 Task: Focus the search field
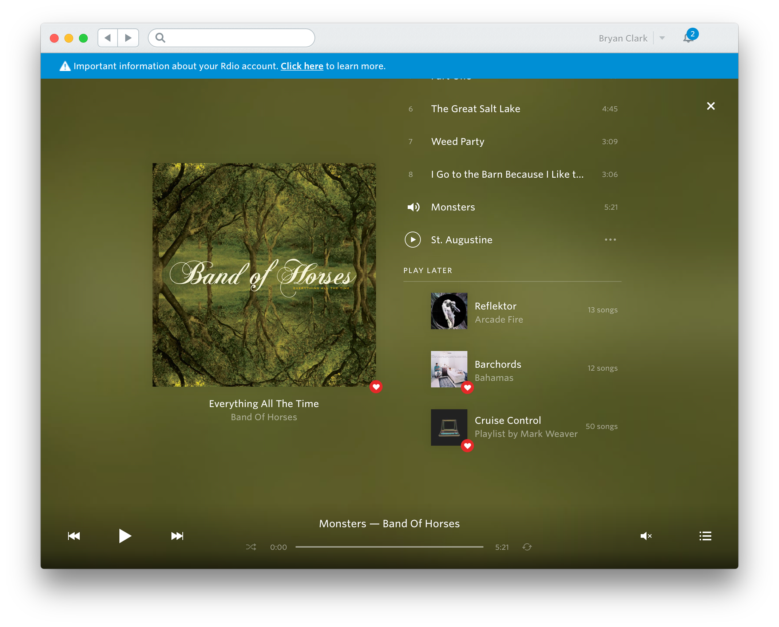coord(232,38)
